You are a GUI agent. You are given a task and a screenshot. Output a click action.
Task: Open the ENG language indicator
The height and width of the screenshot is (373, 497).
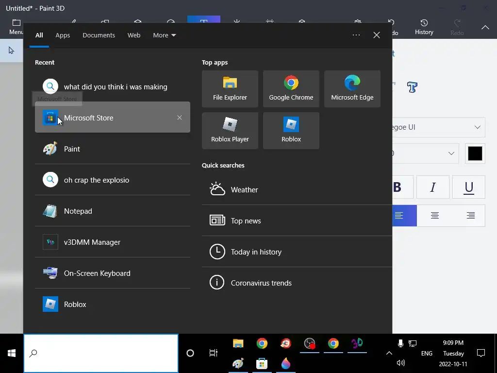[427, 353]
